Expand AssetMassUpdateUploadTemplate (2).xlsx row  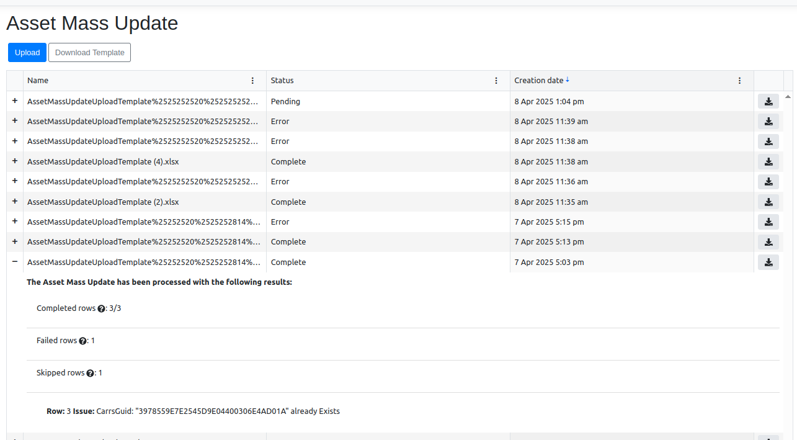point(15,202)
